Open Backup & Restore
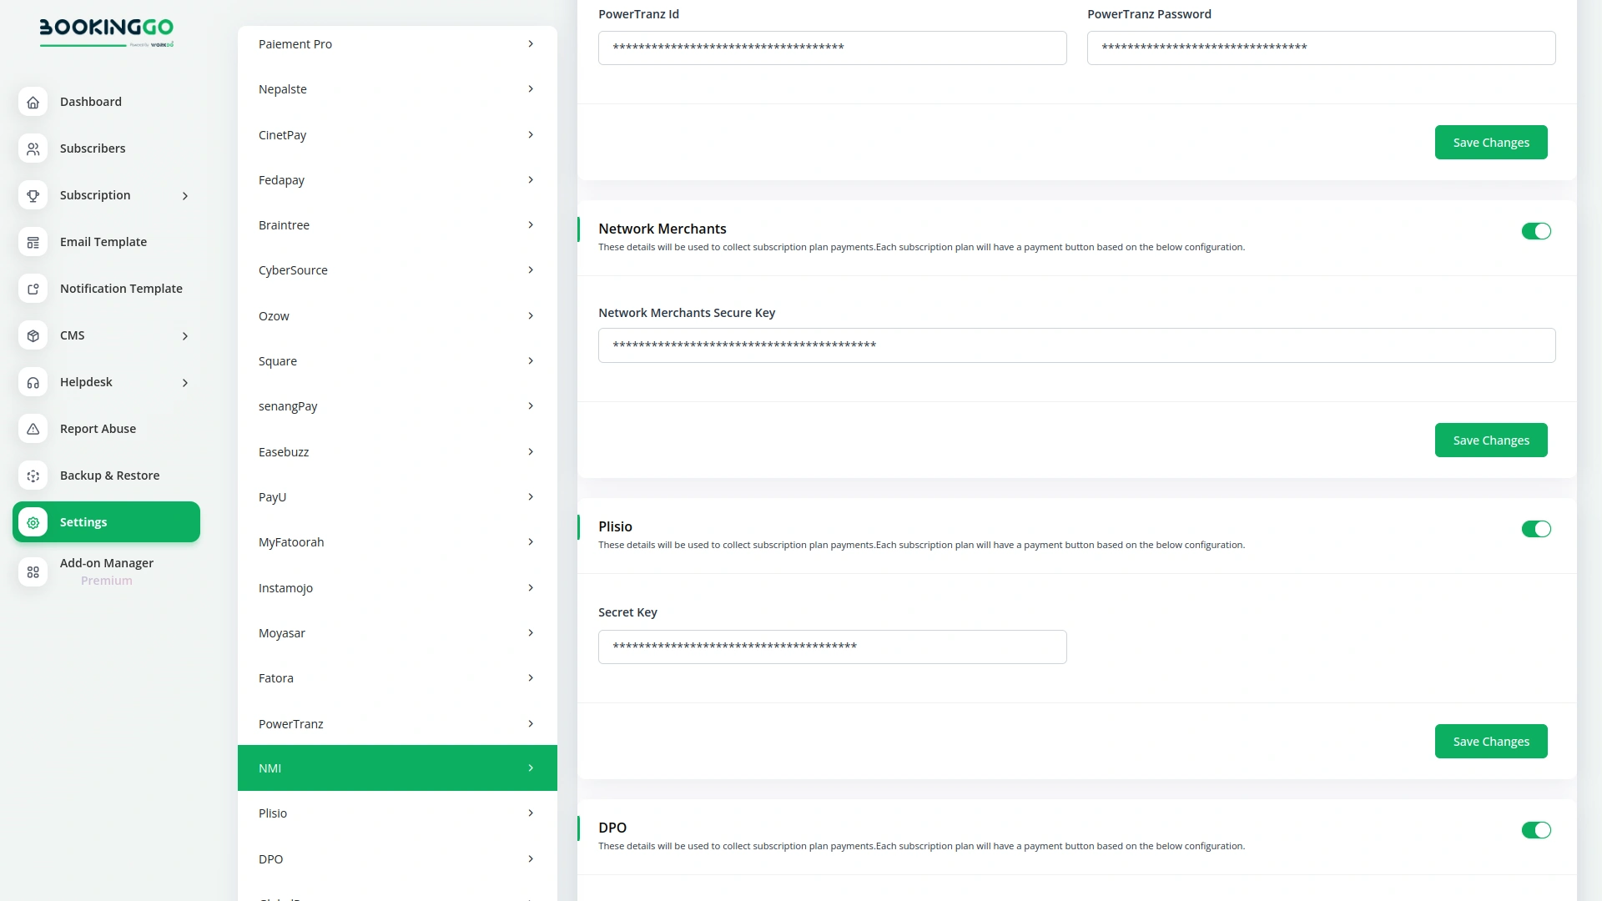1602x901 pixels. [x=109, y=475]
